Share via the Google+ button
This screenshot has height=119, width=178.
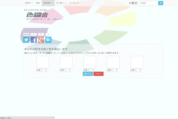tap(41, 40)
